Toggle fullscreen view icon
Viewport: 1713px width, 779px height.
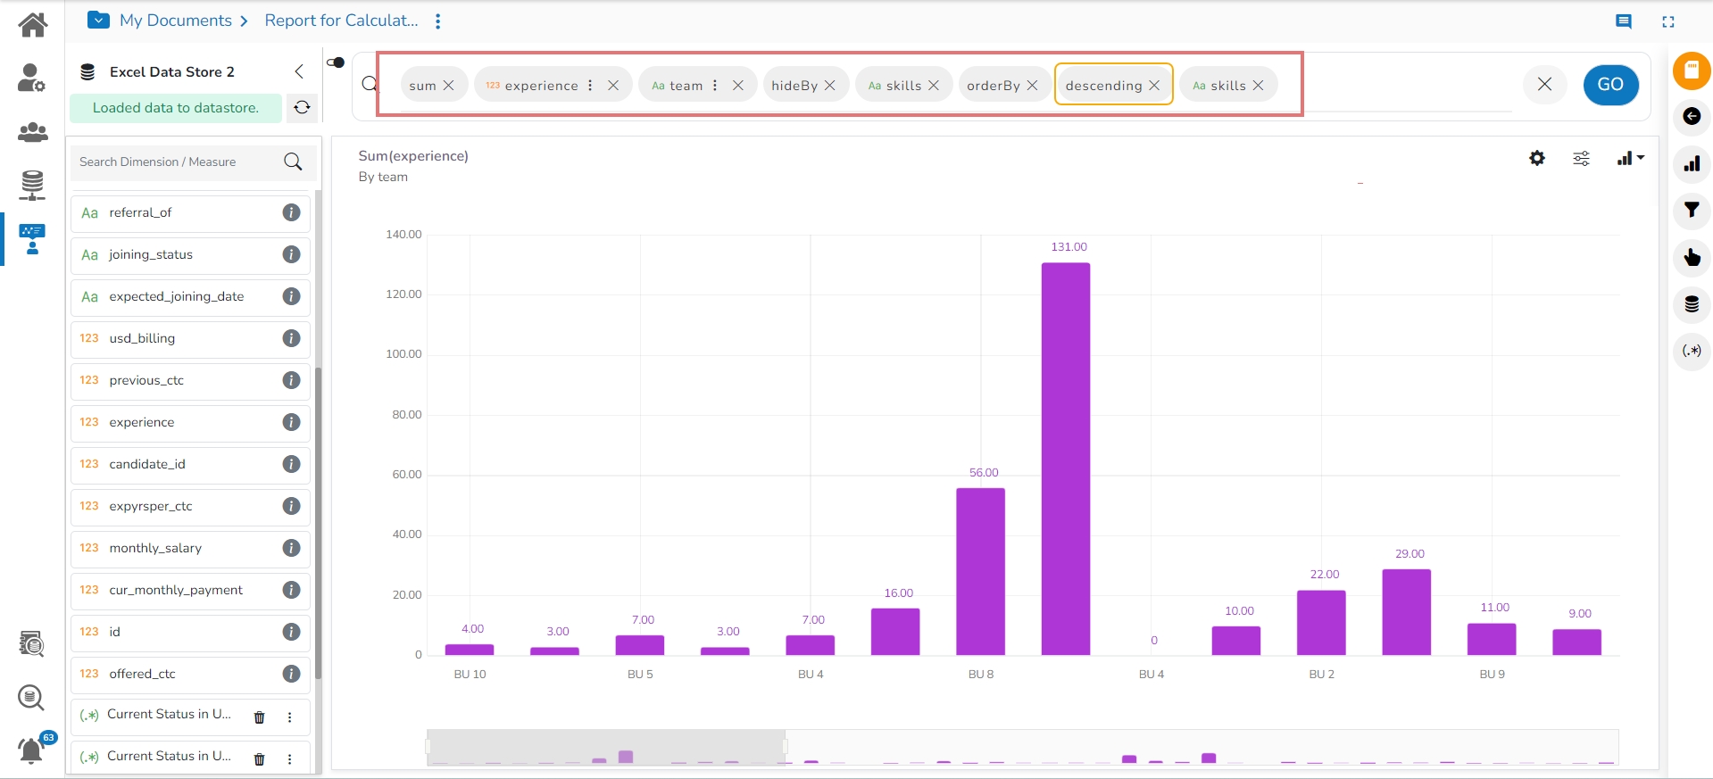coord(1668,21)
